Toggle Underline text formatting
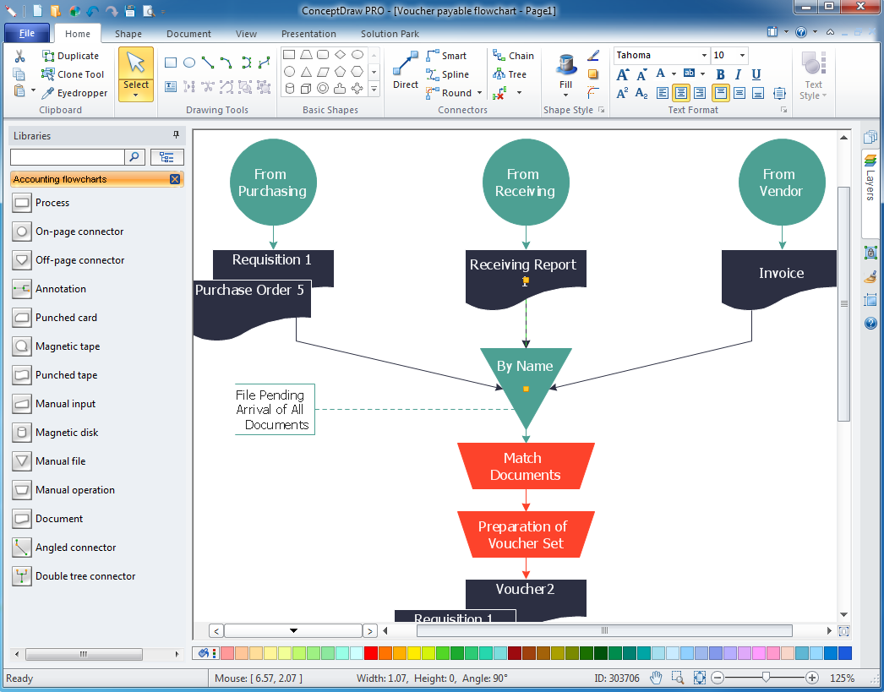The image size is (884, 692). coord(756,74)
